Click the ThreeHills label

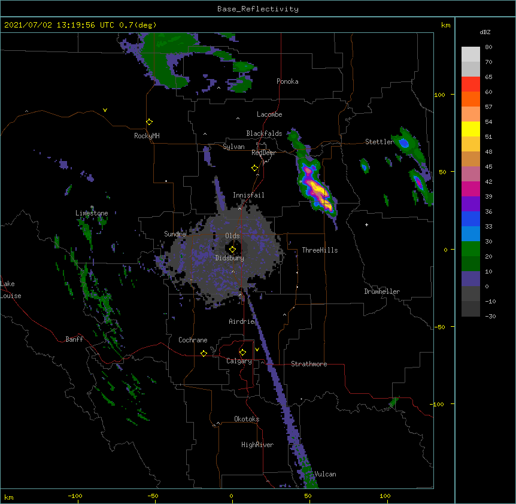[320, 250]
